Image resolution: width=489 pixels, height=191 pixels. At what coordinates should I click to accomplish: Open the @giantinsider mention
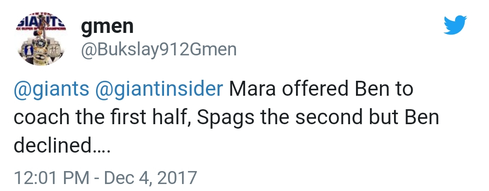pos(159,89)
